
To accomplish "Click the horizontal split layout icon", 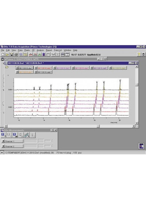I will (x=63, y=55).
